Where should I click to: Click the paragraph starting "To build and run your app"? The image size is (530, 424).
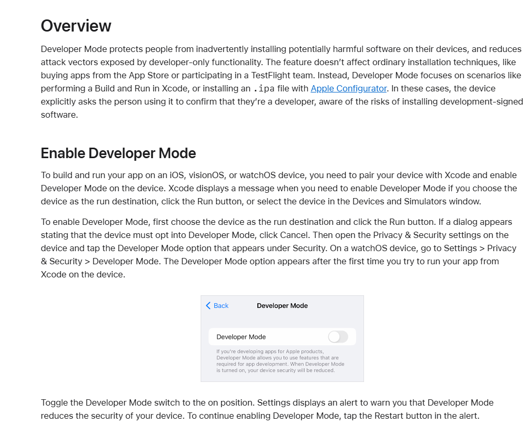coord(279,188)
